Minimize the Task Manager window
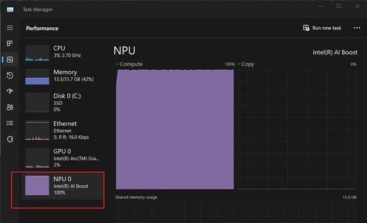367x223 pixels. (x=320, y=6)
